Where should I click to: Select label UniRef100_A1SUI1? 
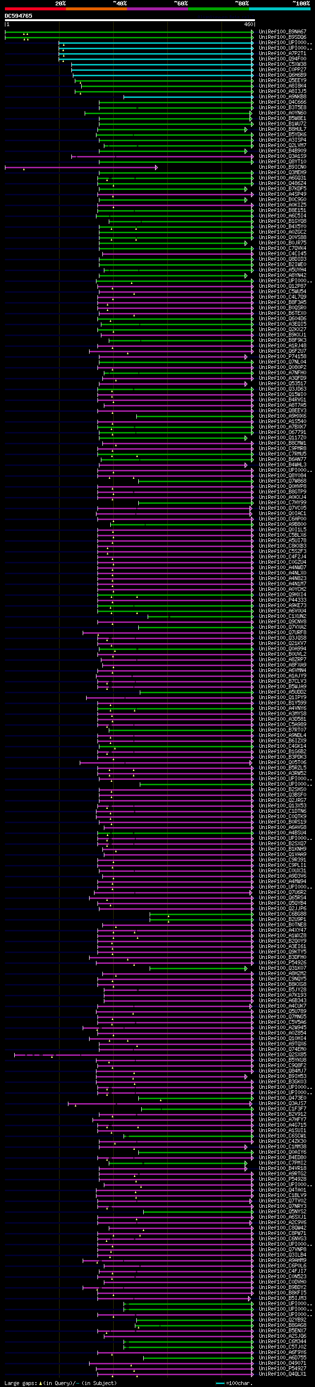(x=282, y=1130)
